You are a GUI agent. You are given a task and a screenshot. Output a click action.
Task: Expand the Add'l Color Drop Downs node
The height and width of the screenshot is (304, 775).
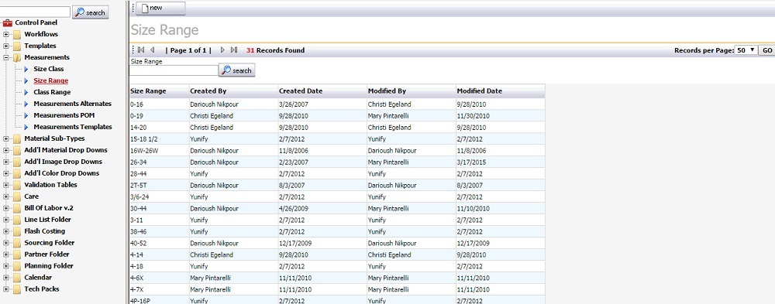[x=6, y=173]
